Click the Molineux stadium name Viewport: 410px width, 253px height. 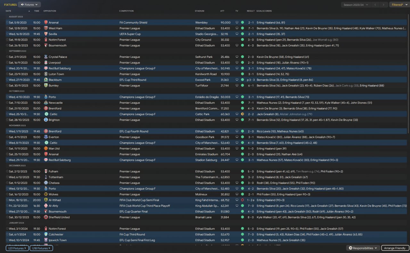tap(201, 194)
